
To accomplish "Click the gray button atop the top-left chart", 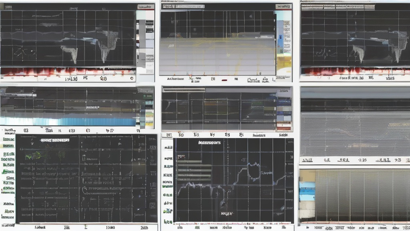I will [x=145, y=7].
